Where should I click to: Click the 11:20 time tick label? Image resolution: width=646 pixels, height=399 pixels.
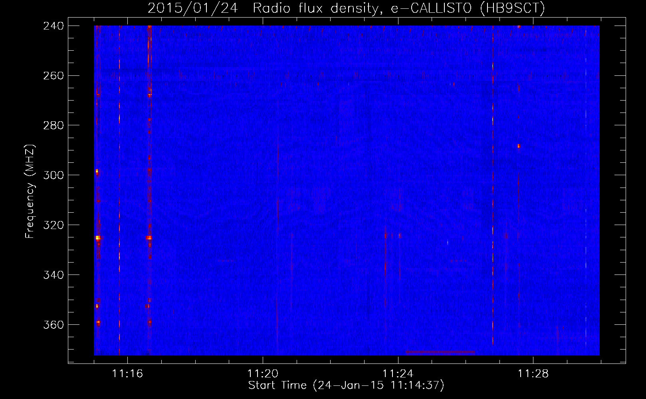point(263,374)
